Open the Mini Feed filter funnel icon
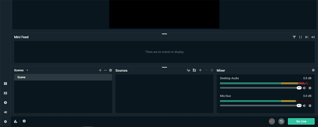 294,37
